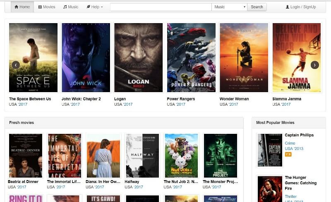Click the 2013 year link under Crime
Screen dimensions: 331x202
(299, 149)
